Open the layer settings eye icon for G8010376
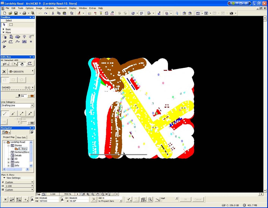 (11, 71)
